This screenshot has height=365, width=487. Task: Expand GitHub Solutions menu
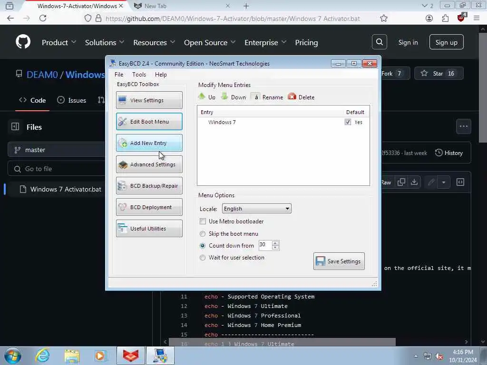coord(104,42)
